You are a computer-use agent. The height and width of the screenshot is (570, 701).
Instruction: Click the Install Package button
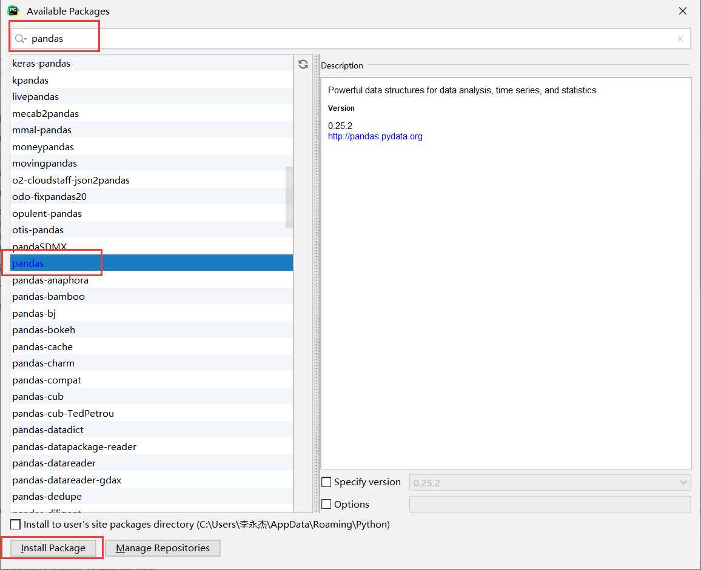pyautogui.click(x=53, y=548)
